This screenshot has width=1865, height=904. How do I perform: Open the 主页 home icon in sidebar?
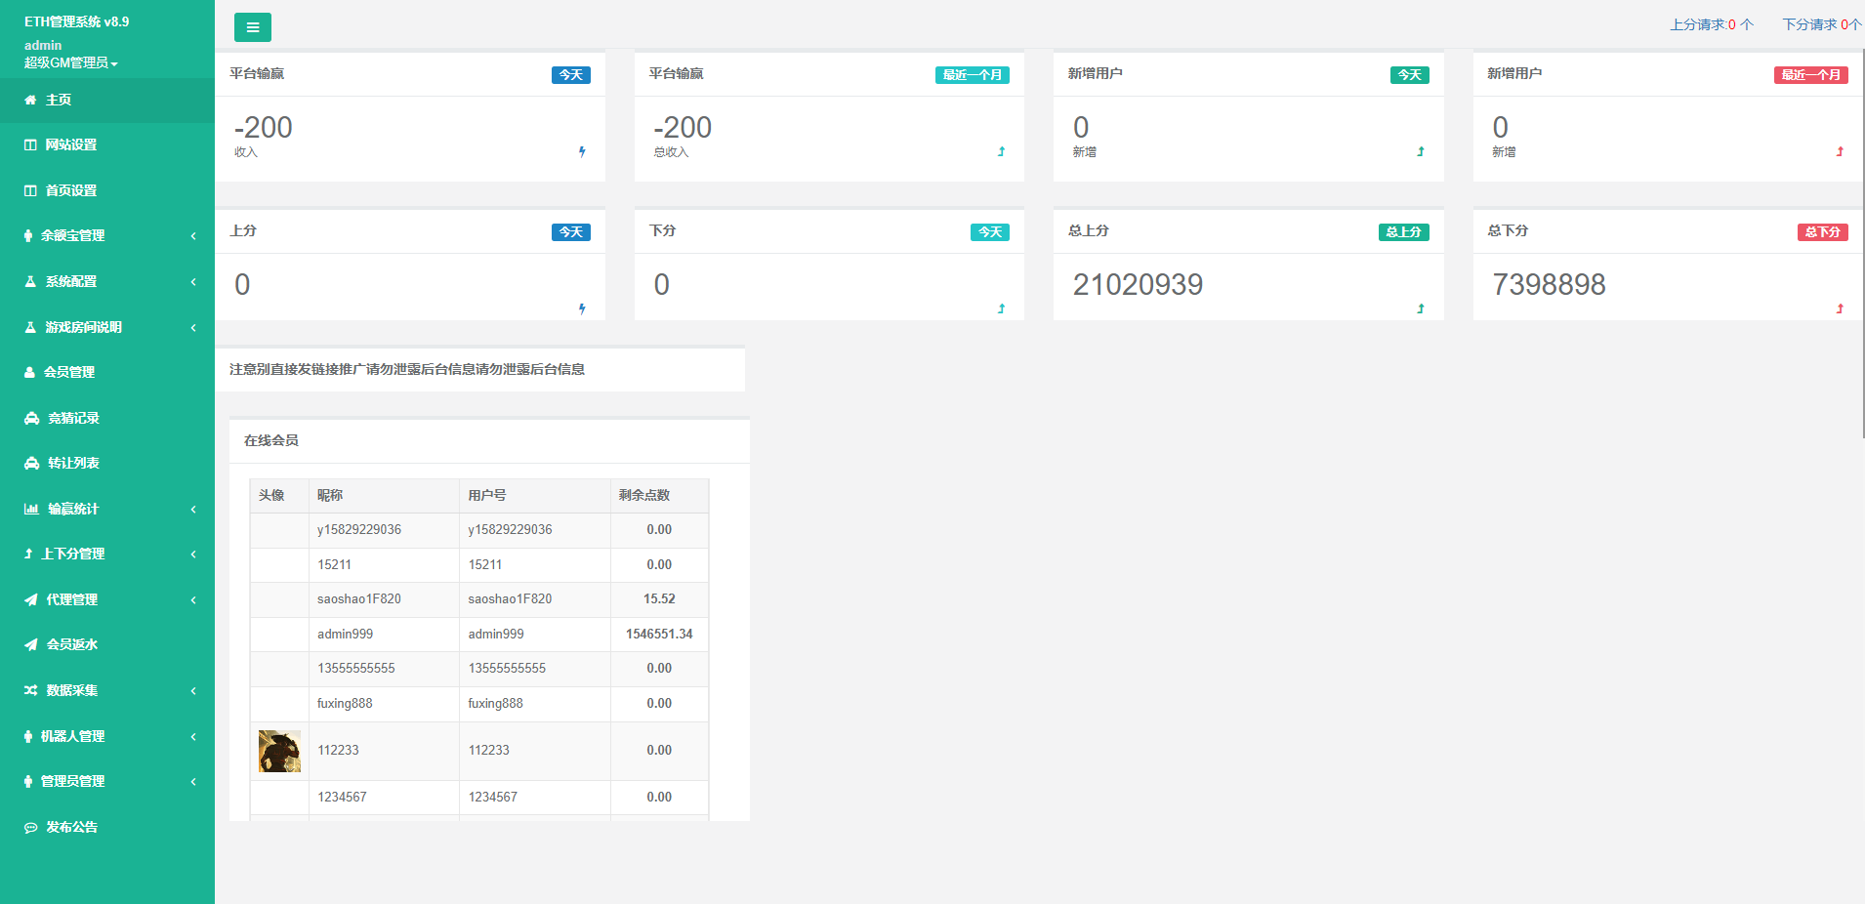point(30,100)
